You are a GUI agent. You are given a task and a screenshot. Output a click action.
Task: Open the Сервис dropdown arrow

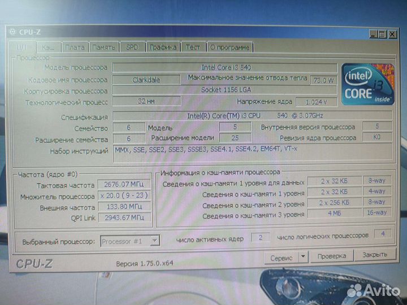pyautogui.click(x=303, y=257)
